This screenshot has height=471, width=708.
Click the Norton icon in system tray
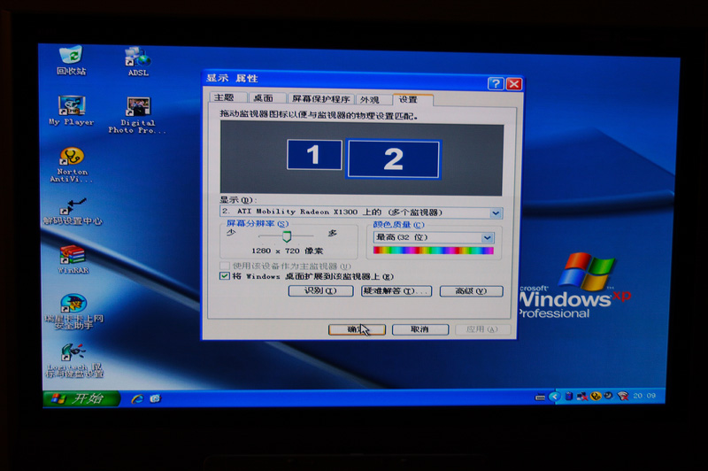tap(596, 396)
